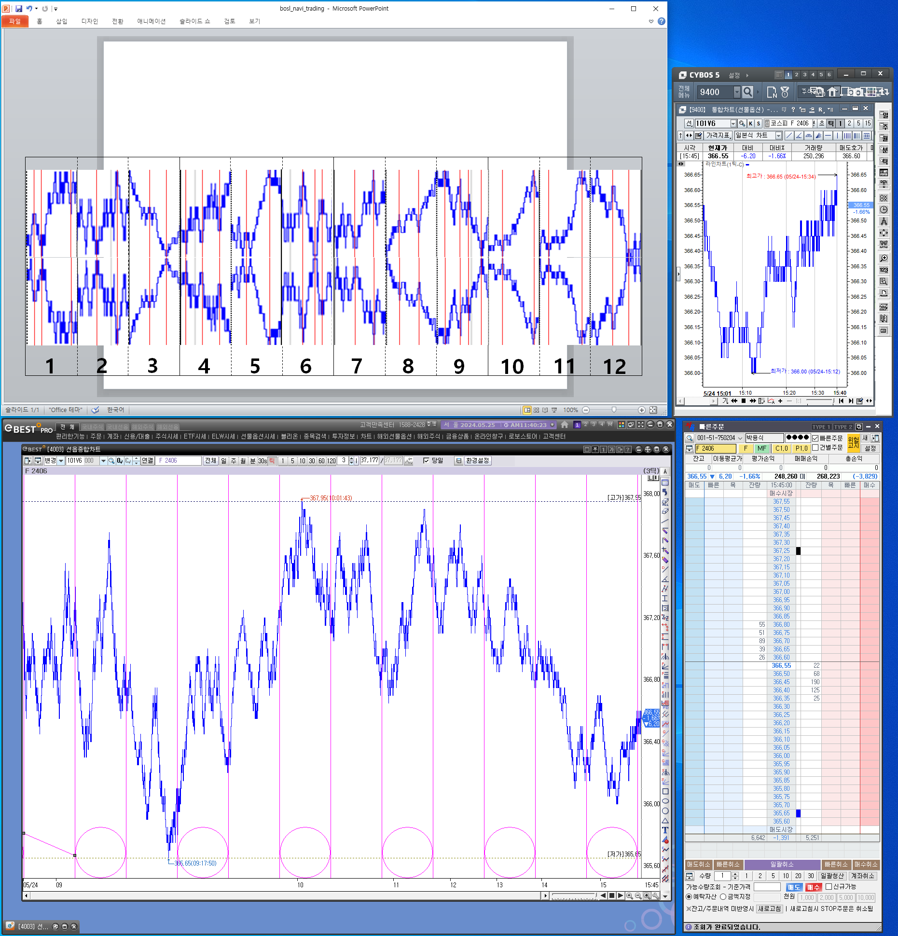Viewport: 898px width, 936px height.
Task: Open the 101V6 code dropdown in CYBOS chart
Action: coord(733,124)
